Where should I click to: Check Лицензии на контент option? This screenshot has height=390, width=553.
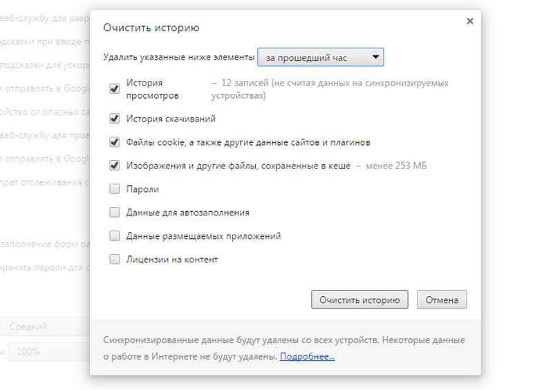(114, 260)
